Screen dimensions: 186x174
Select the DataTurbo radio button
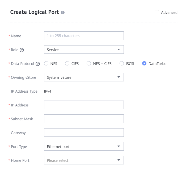pos(144,64)
